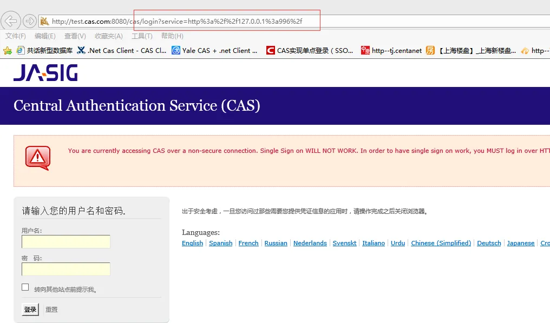Click the browser Forward arrow button
This screenshot has height=323, width=550.
pos(29,21)
